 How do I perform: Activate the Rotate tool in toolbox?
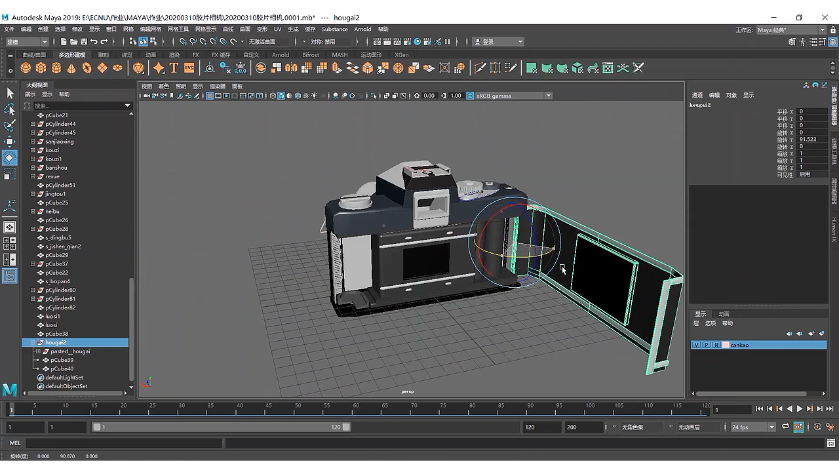(x=10, y=158)
